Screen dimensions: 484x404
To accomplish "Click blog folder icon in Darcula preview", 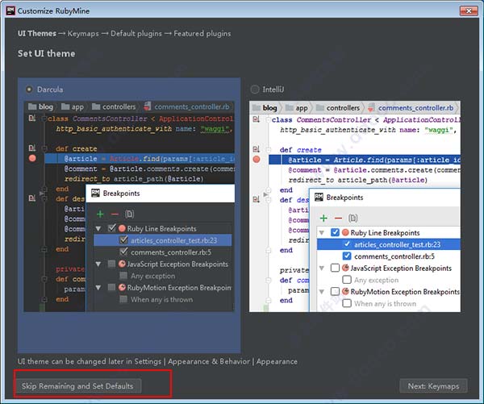I will tap(32, 106).
